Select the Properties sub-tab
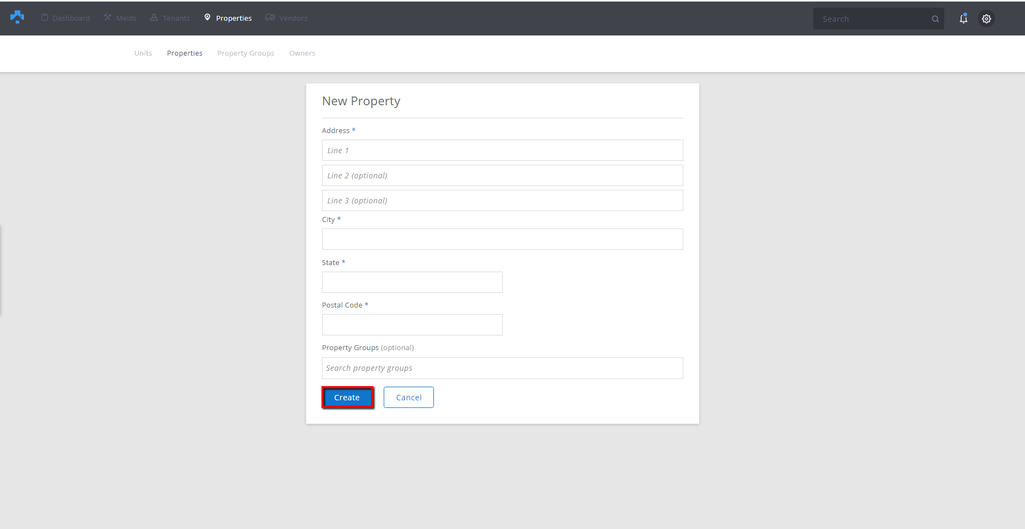This screenshot has height=529, width=1025. (184, 53)
